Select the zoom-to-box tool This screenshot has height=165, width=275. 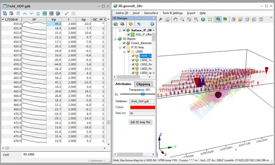click(196, 20)
